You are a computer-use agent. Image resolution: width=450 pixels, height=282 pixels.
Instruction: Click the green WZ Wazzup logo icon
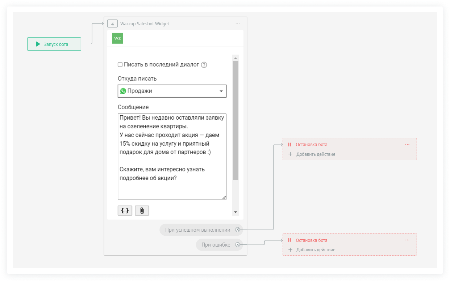point(117,38)
